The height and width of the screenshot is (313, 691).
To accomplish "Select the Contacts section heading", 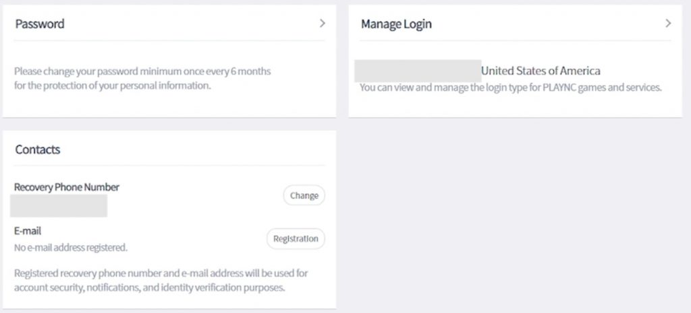I will (38, 149).
